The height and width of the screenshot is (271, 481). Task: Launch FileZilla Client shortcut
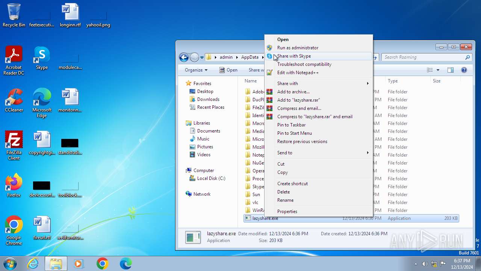pyautogui.click(x=14, y=146)
